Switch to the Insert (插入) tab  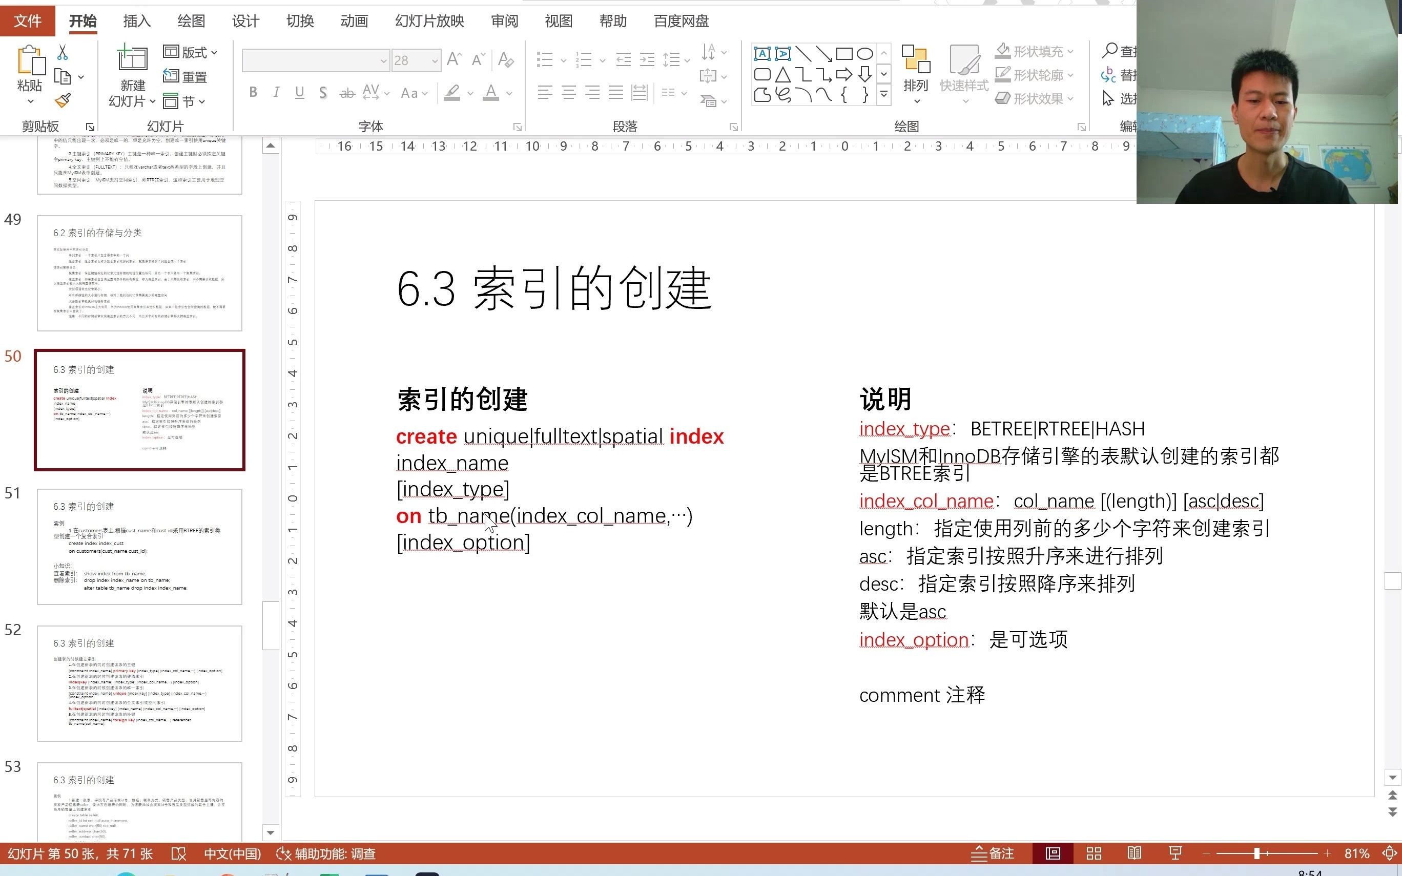tap(137, 21)
